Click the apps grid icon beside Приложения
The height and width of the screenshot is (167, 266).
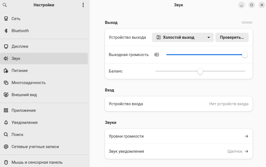click(6, 110)
